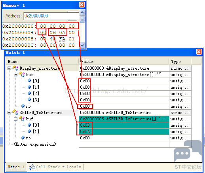The image size is (205, 173).
Task: Click member icon of Display_structure no
Action: (x=23, y=106)
